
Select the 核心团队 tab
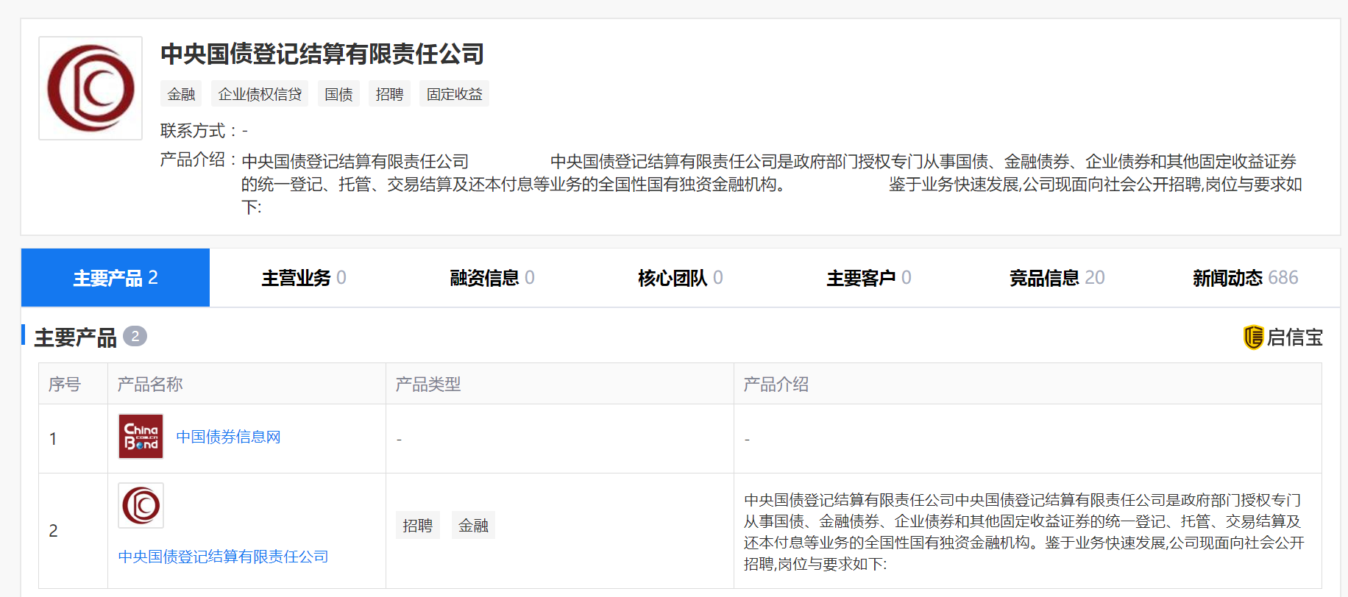point(680,278)
